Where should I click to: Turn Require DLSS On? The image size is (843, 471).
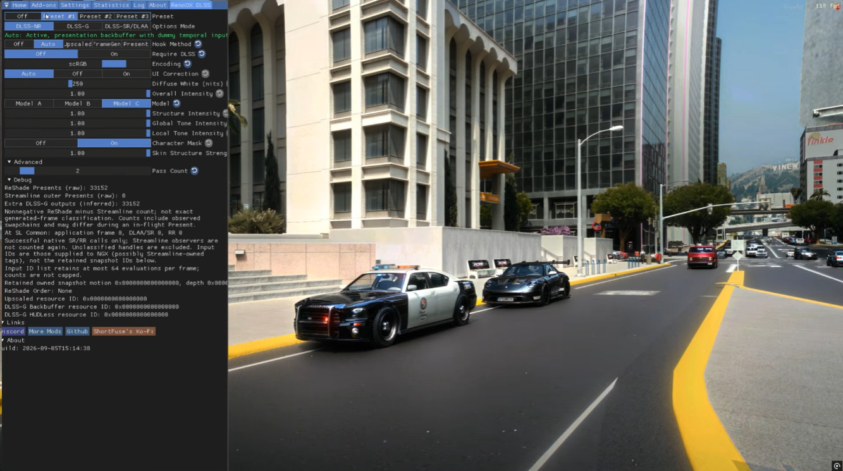[114, 54]
